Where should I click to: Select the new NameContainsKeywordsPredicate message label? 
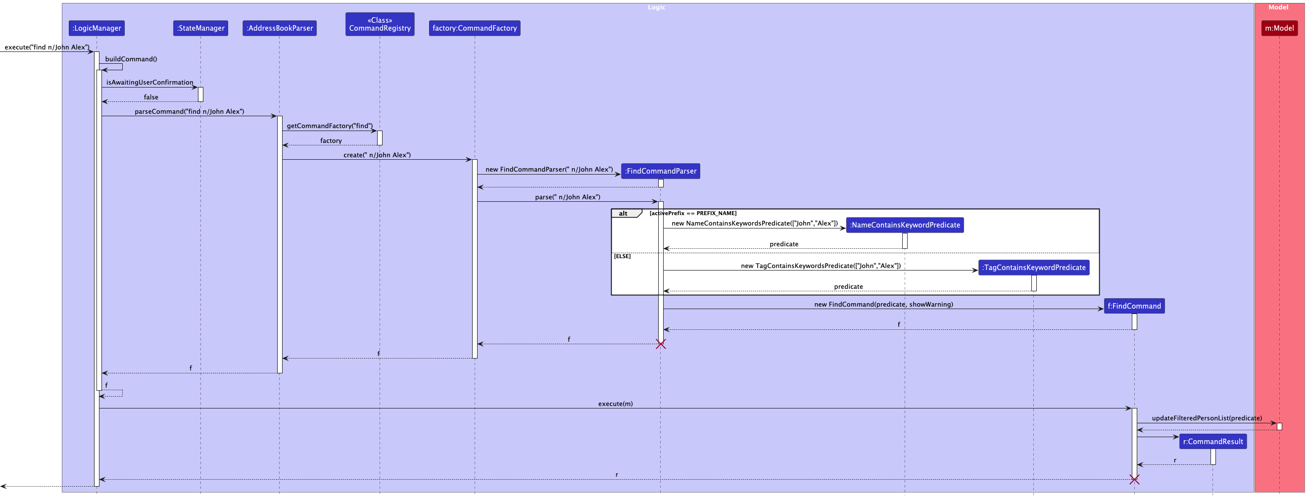pos(755,224)
